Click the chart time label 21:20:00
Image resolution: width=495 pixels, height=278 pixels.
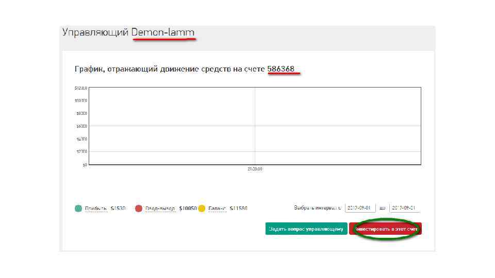pyautogui.click(x=255, y=169)
